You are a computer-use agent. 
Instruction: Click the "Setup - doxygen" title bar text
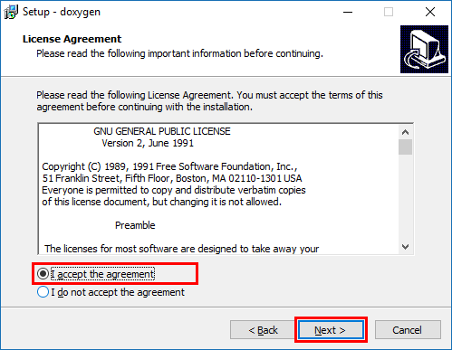coord(62,12)
